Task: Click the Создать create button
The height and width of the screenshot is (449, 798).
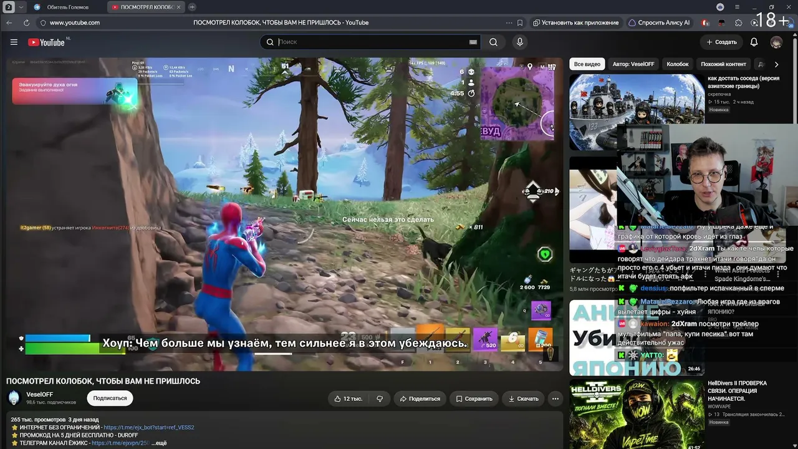Action: click(721, 42)
